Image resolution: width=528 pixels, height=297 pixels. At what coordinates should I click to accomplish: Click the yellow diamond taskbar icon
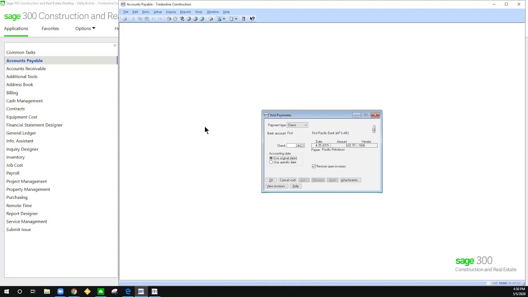(87, 292)
